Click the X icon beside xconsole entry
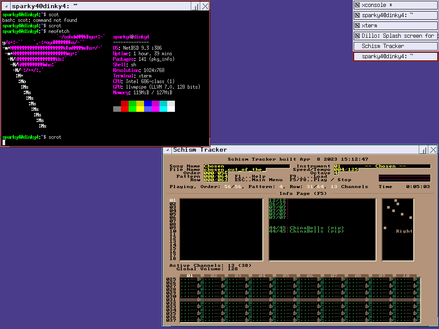This screenshot has height=329, width=439. click(x=357, y=5)
